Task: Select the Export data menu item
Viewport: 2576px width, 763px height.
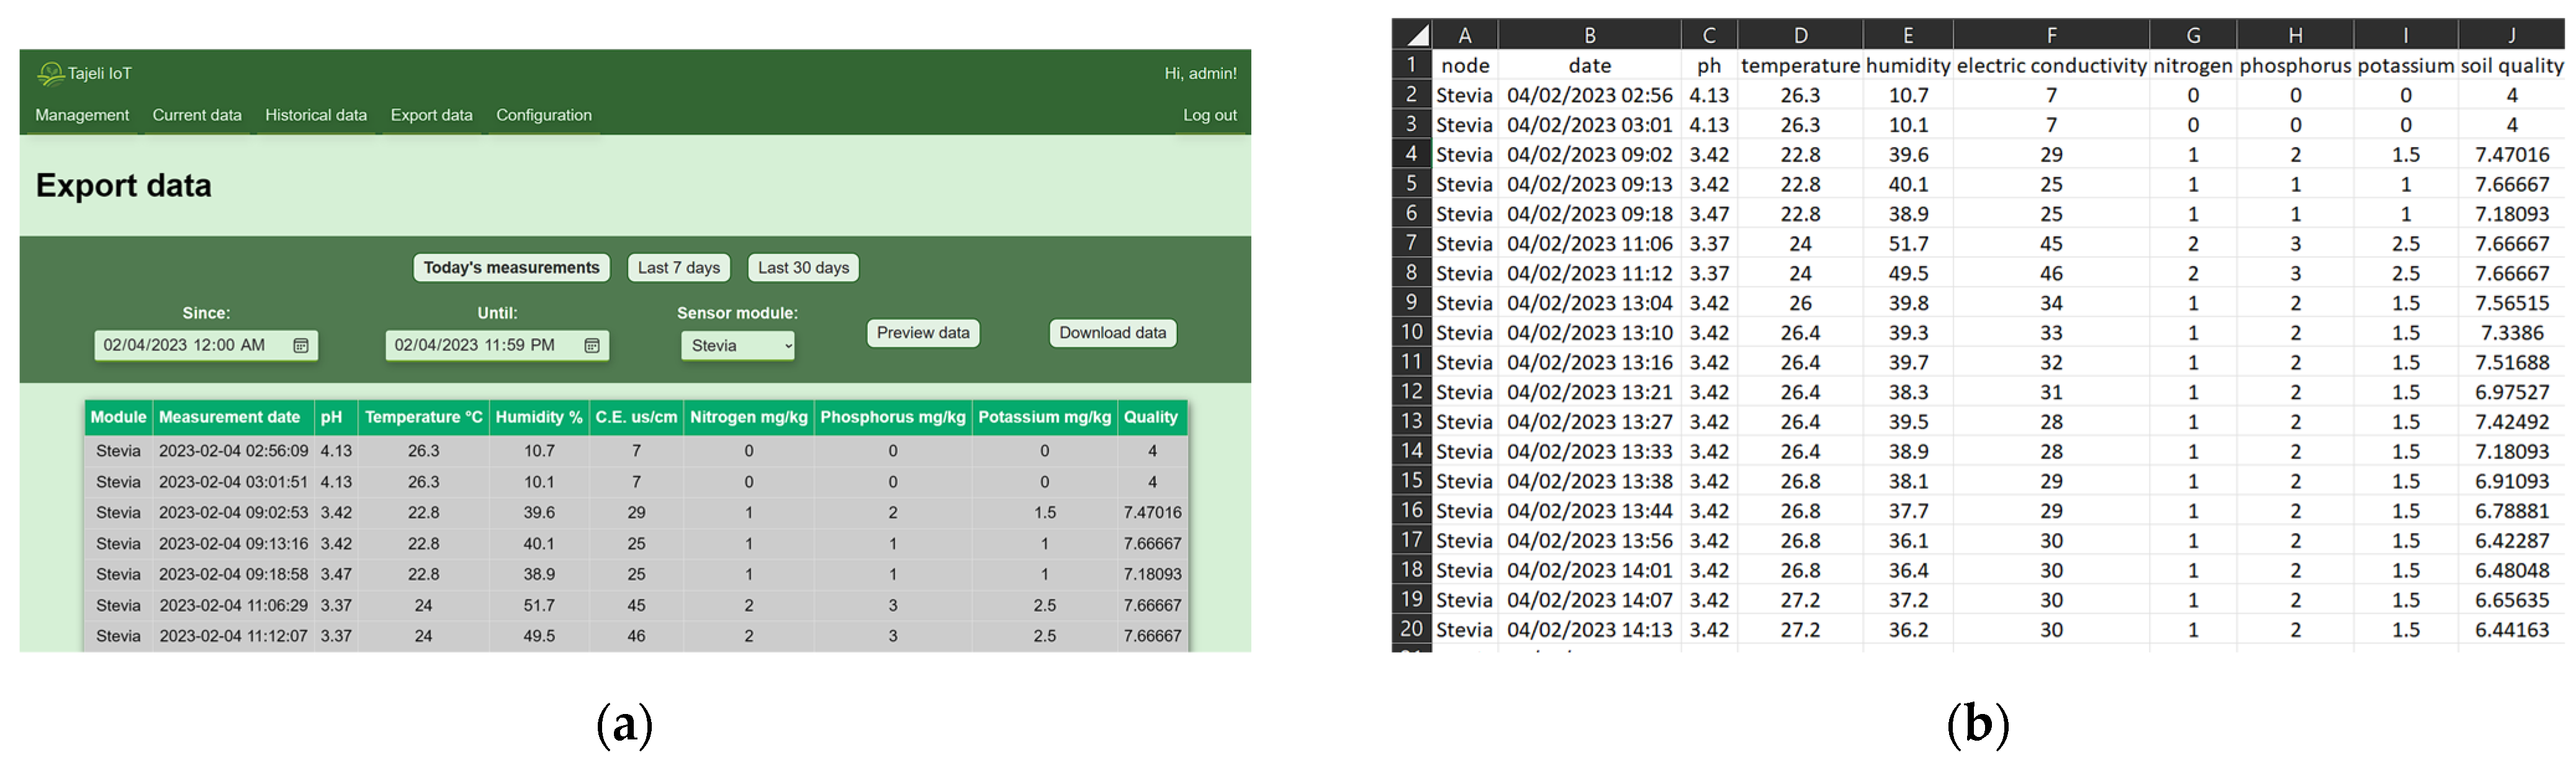Action: click(x=431, y=115)
